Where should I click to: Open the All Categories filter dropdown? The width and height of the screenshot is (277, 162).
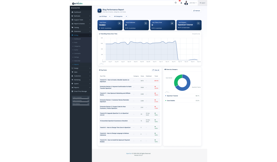click(x=120, y=16)
